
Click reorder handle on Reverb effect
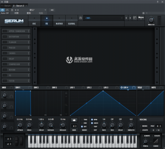click(x=29, y=70)
